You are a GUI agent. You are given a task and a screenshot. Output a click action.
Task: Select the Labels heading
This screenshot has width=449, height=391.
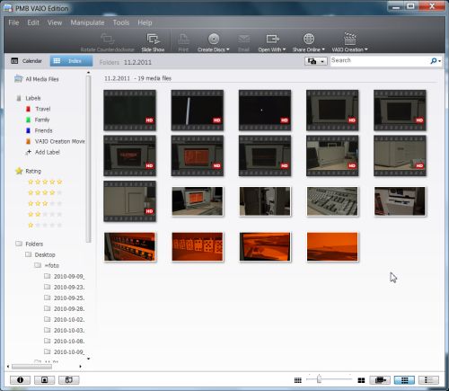coord(29,98)
